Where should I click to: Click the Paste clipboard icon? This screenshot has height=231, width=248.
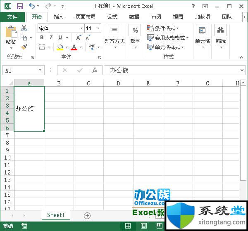point(11,32)
